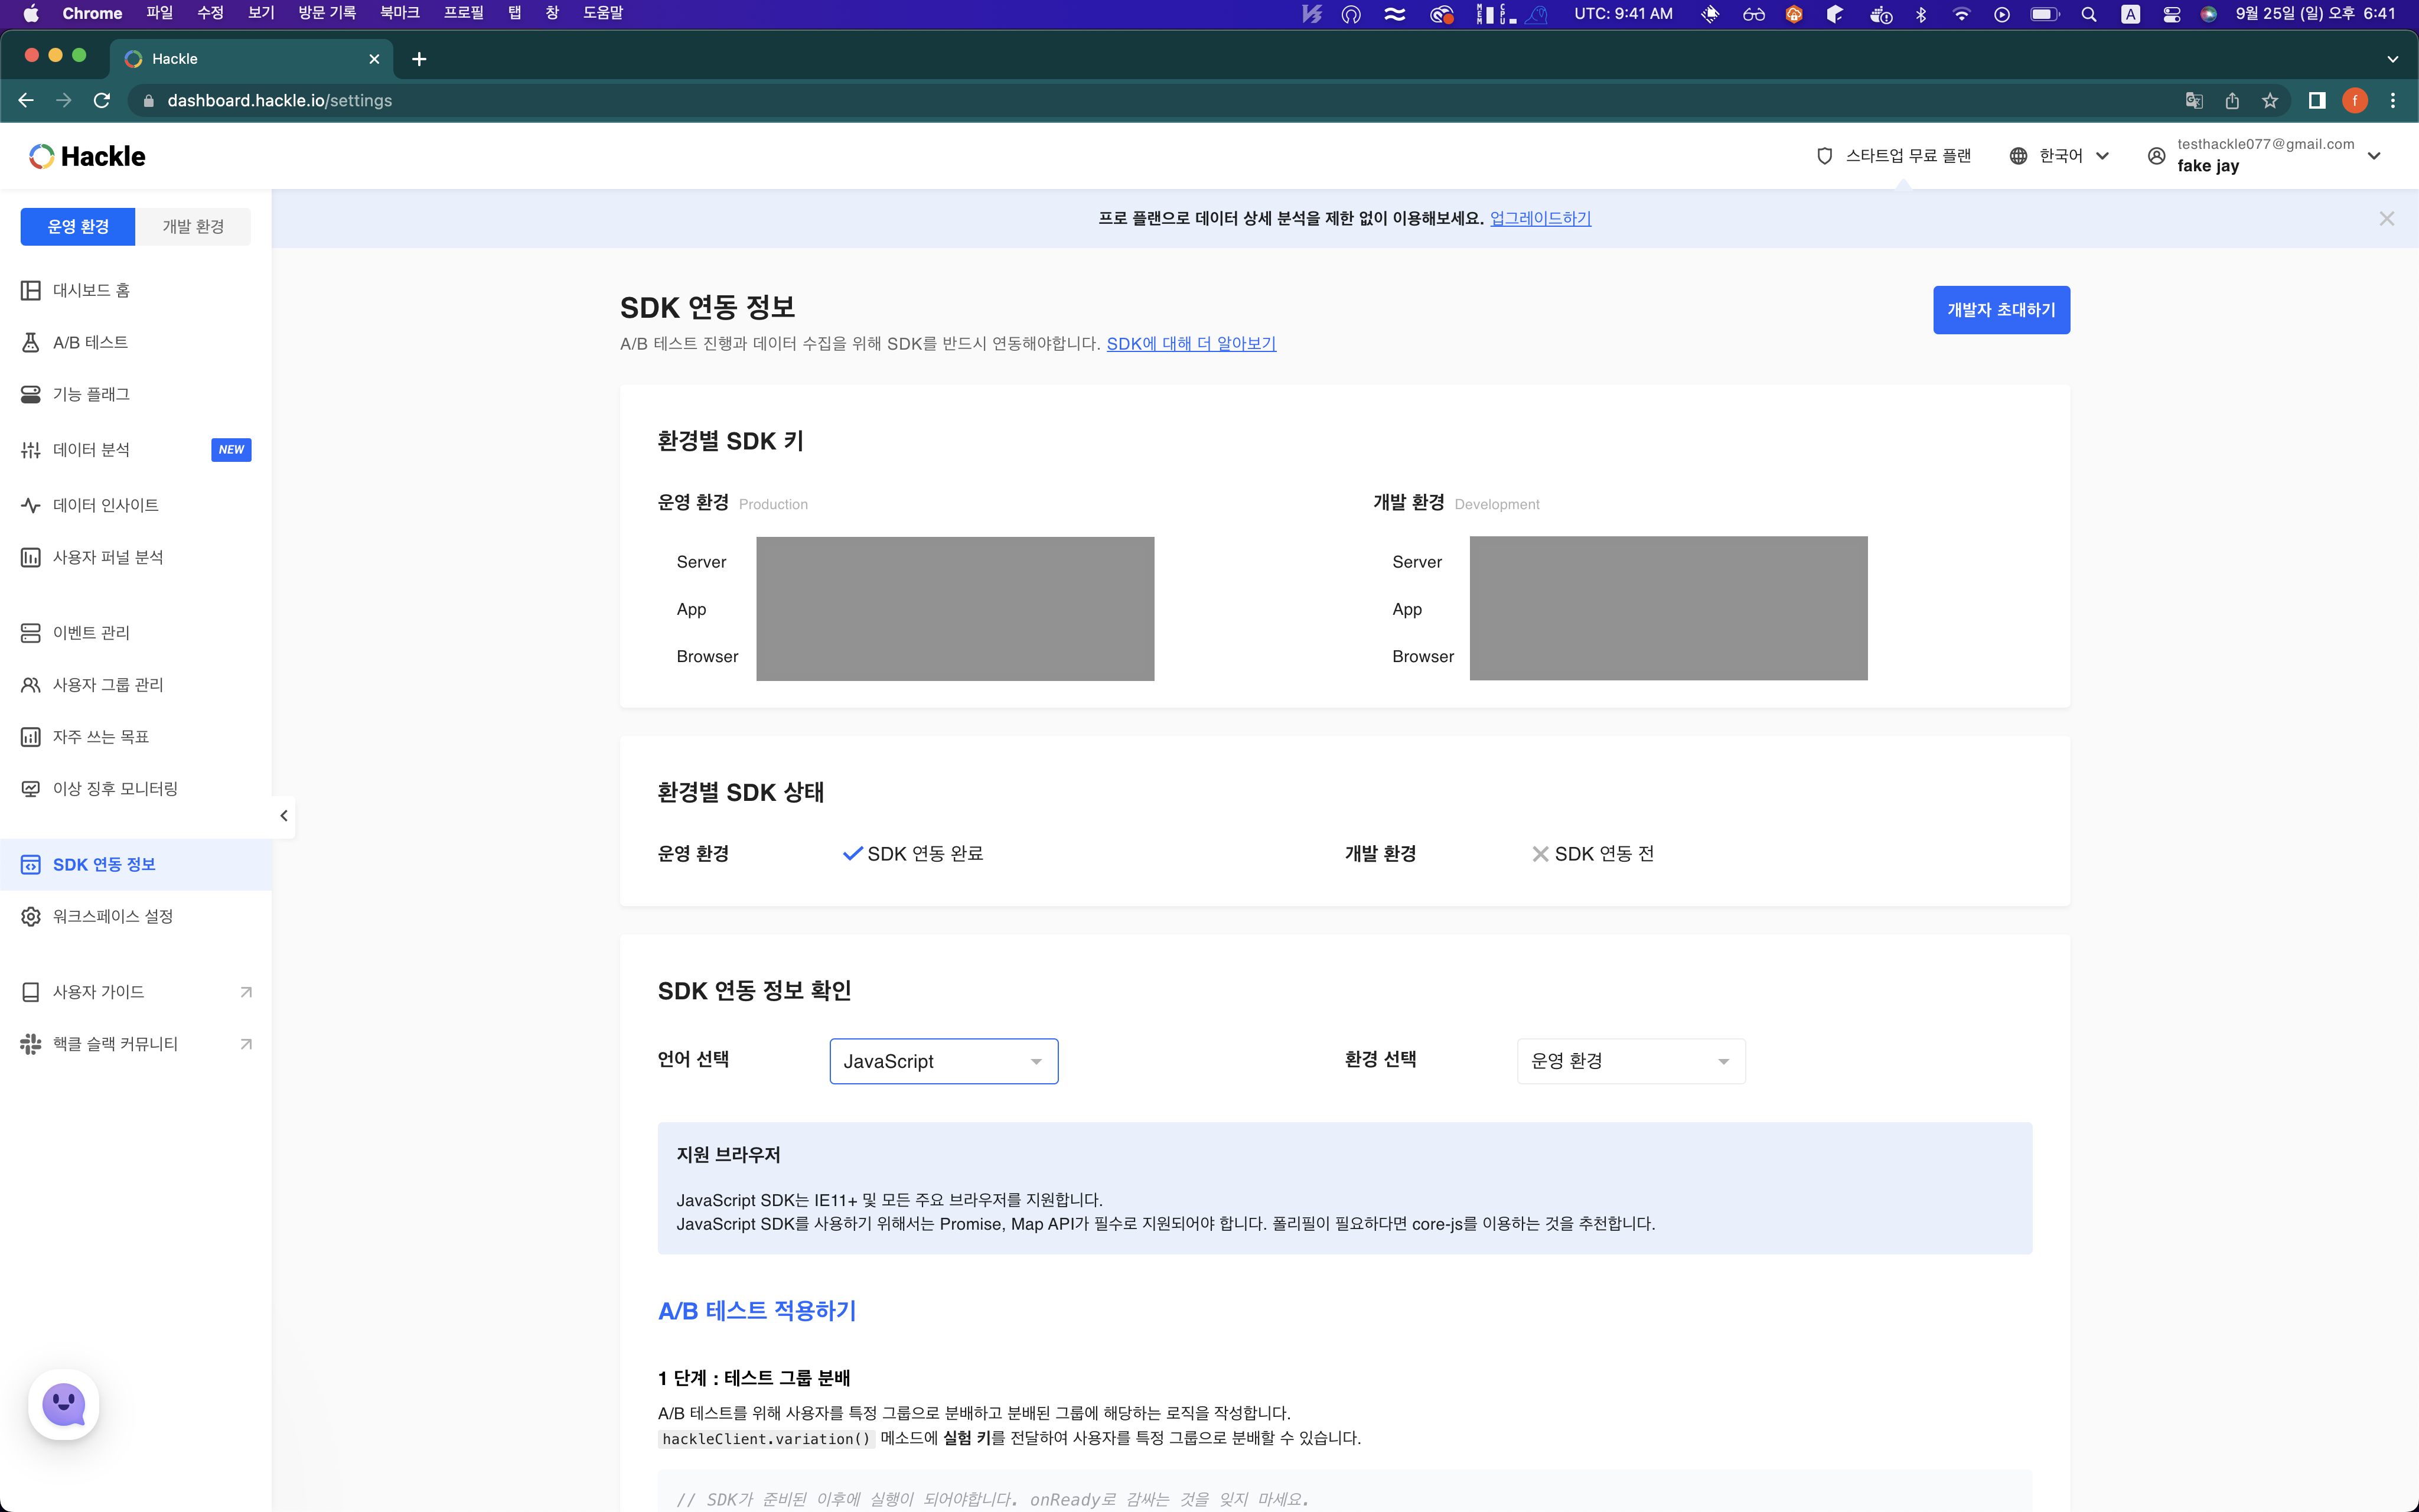Click the 데이터 분석 sliders icon

[31, 450]
